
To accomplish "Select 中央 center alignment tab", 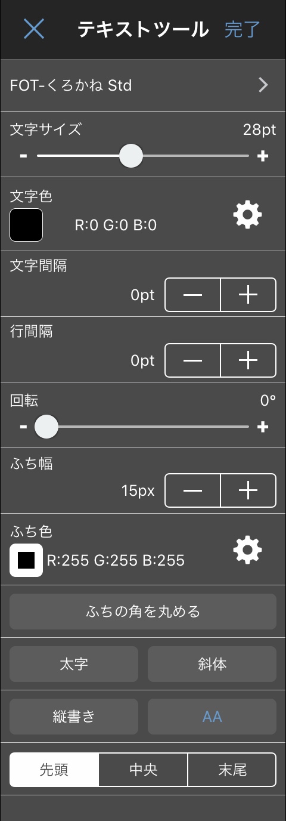I will click(143, 770).
